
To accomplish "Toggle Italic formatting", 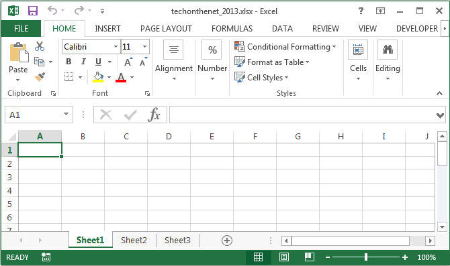I will [83, 62].
